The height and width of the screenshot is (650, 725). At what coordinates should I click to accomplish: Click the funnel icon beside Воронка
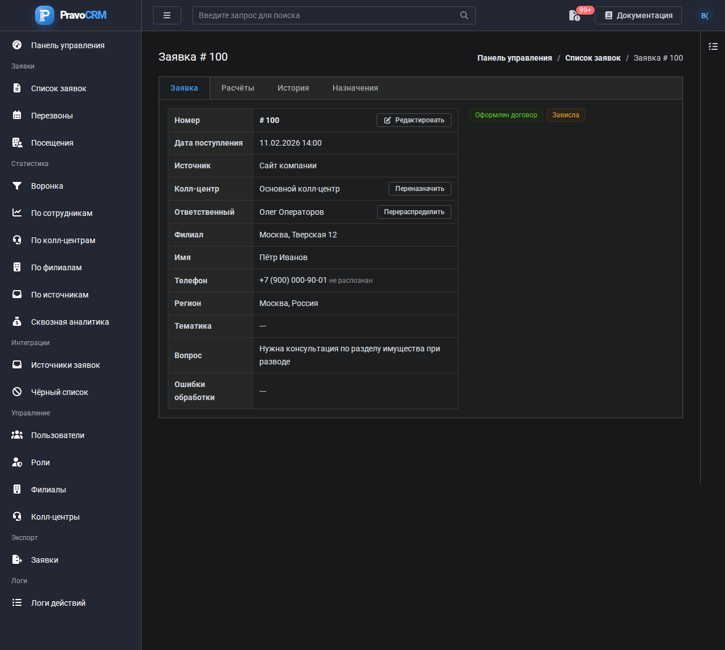click(17, 186)
